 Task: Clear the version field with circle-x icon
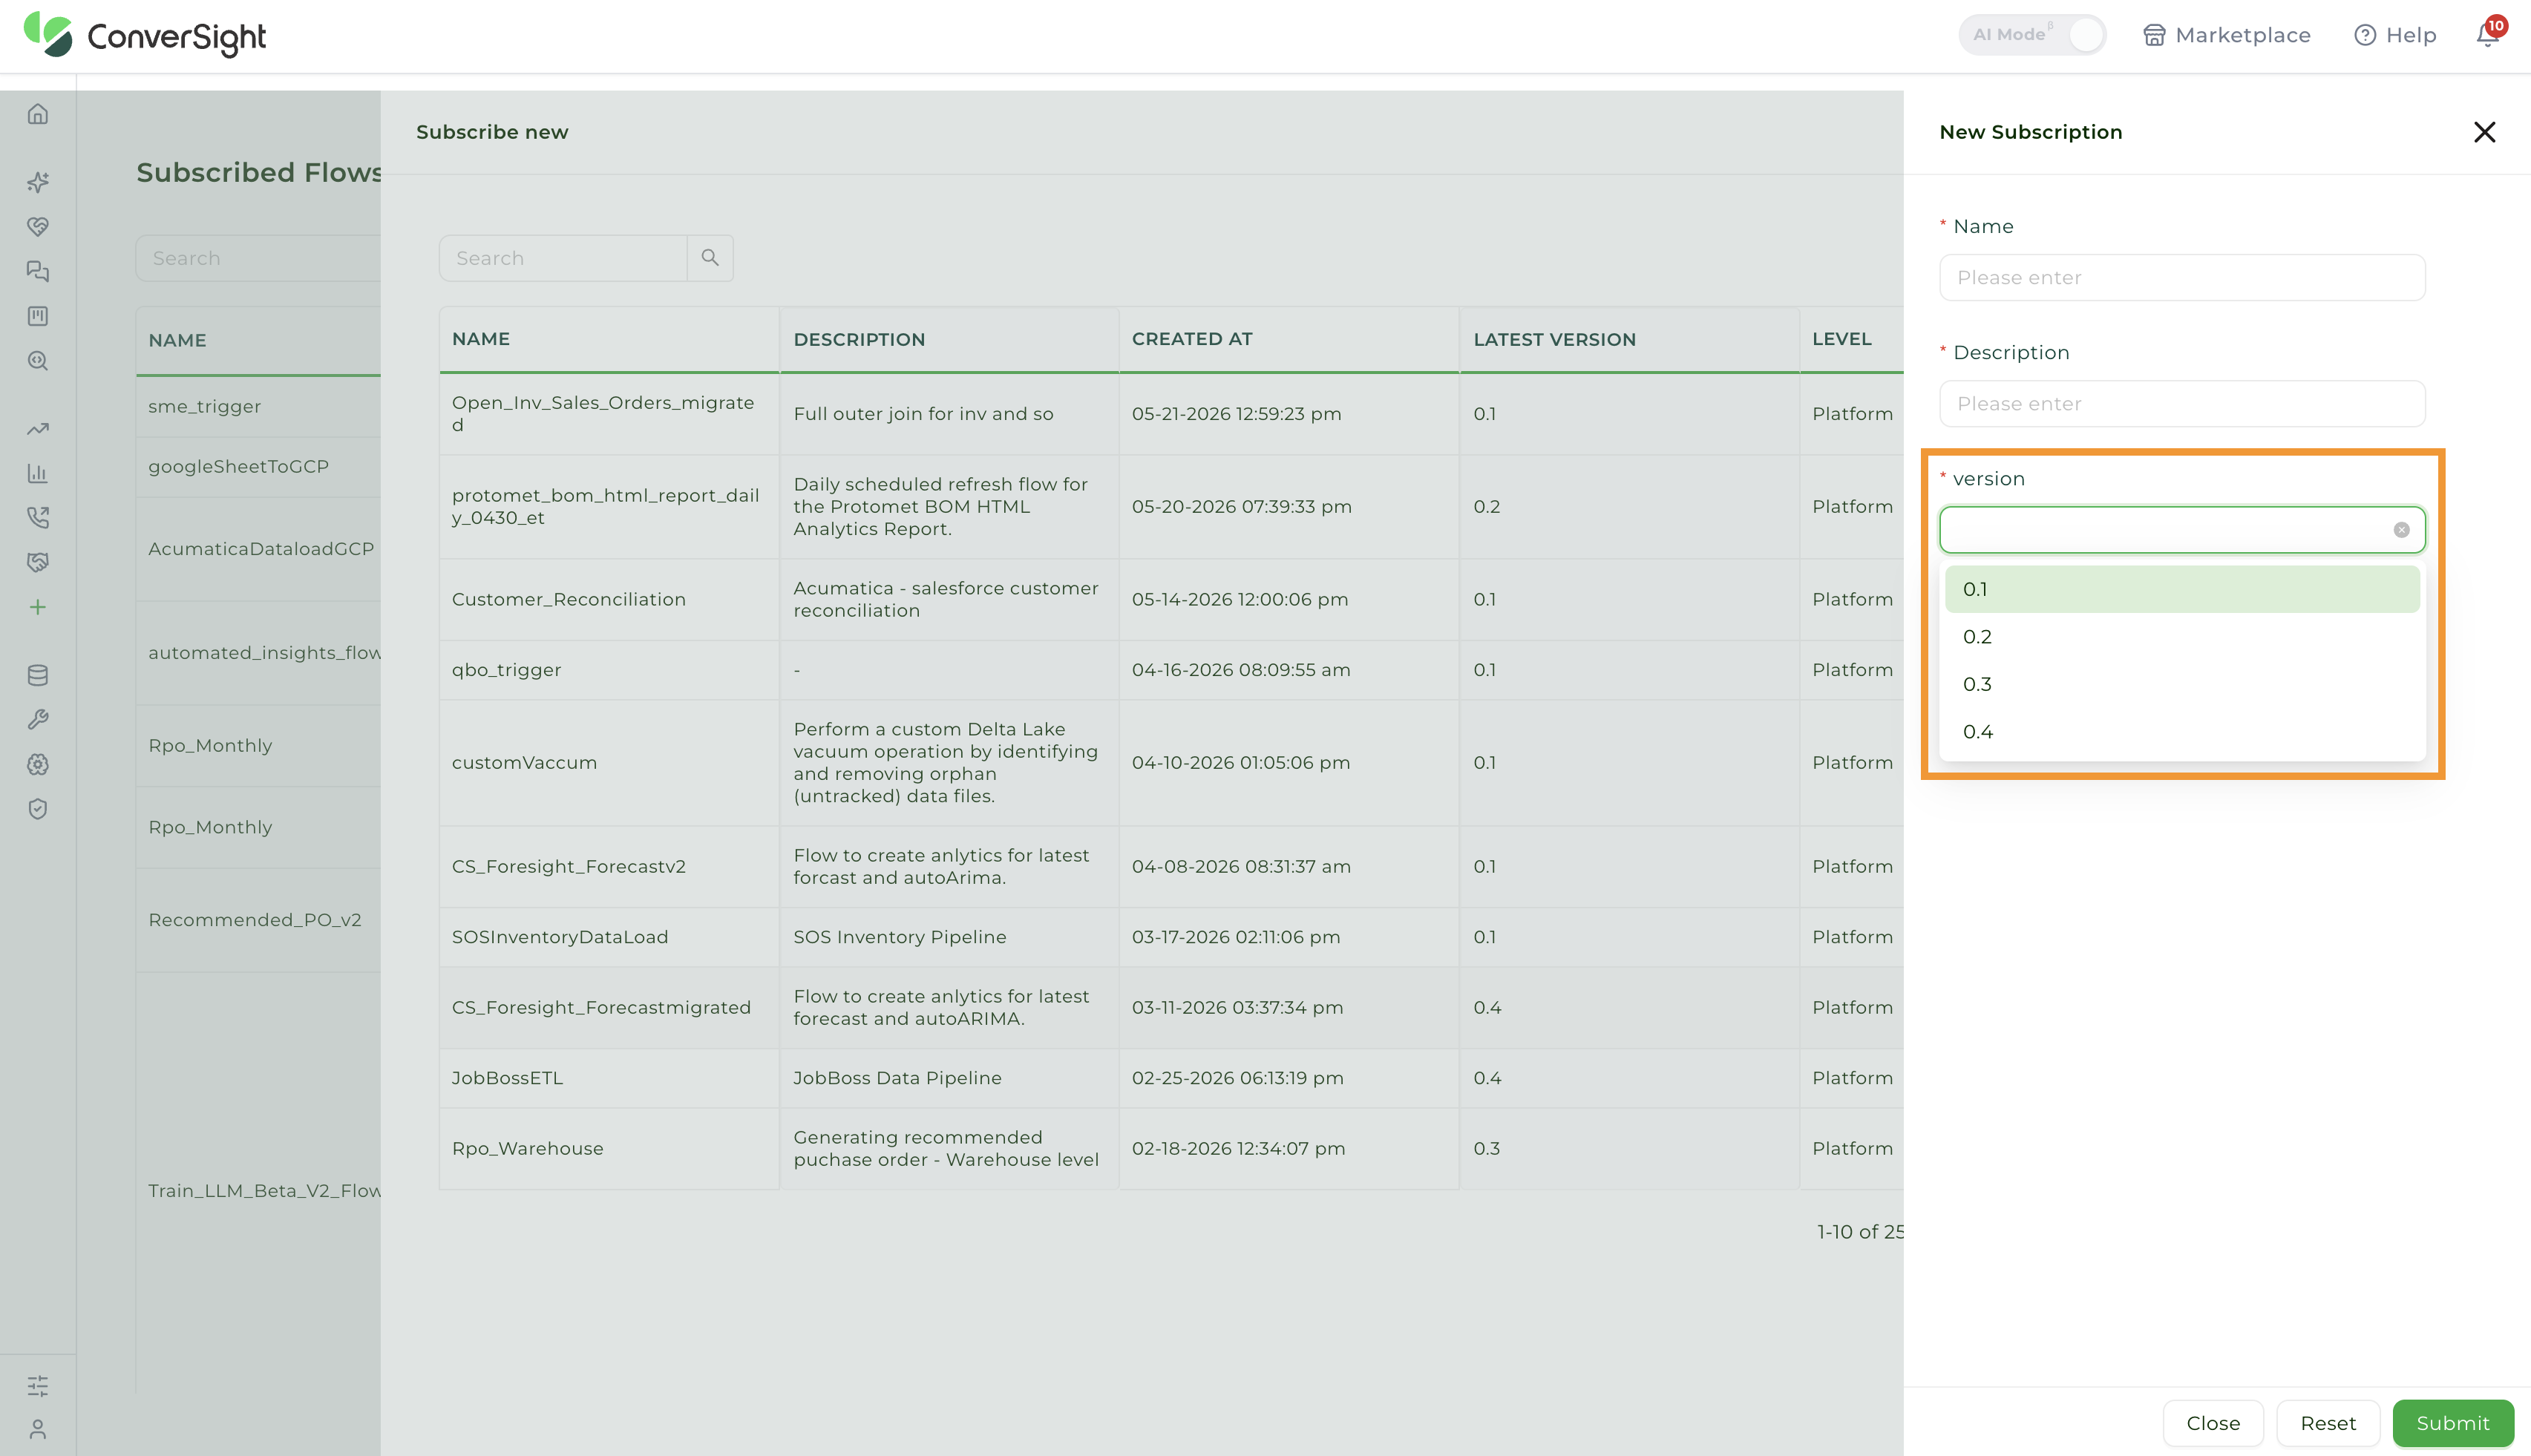[x=2401, y=530]
